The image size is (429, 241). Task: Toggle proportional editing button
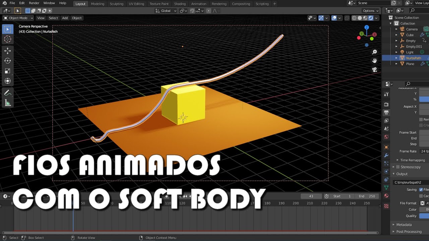(x=208, y=11)
